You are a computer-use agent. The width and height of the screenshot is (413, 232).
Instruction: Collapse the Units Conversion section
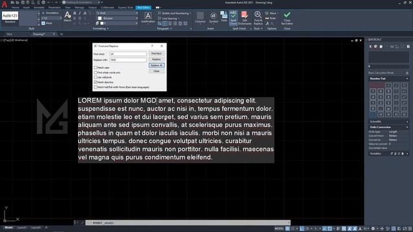pyautogui.click(x=407, y=127)
